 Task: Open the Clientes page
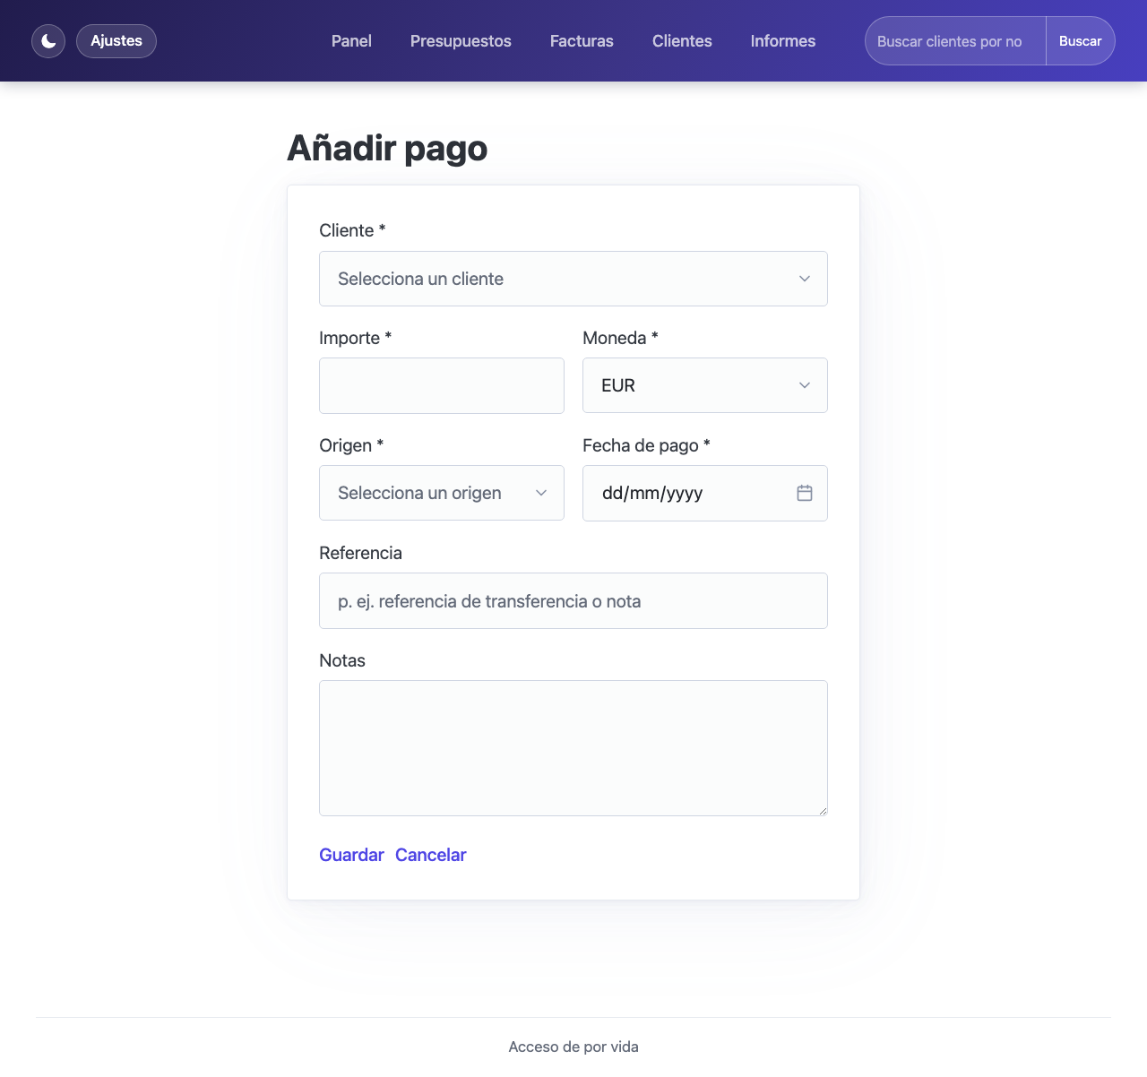point(682,41)
